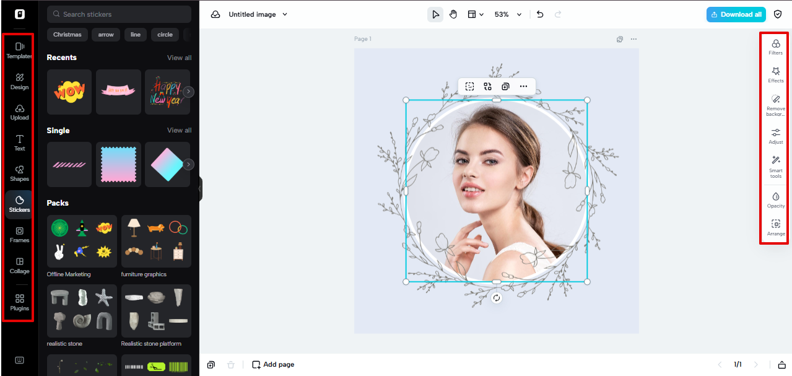The image size is (792, 376).
Task: Select the pointer select tool
Action: [435, 14]
